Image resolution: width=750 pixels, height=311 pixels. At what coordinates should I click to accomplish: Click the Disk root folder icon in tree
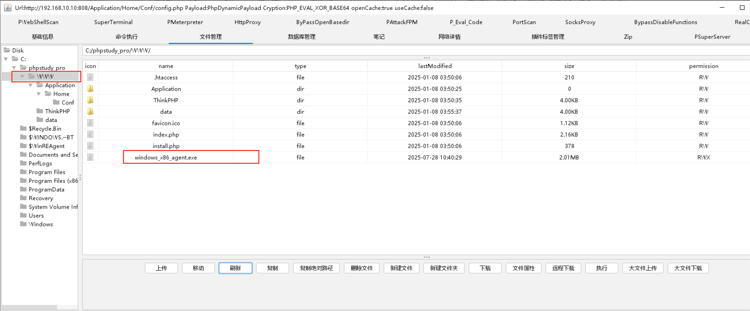7,50
